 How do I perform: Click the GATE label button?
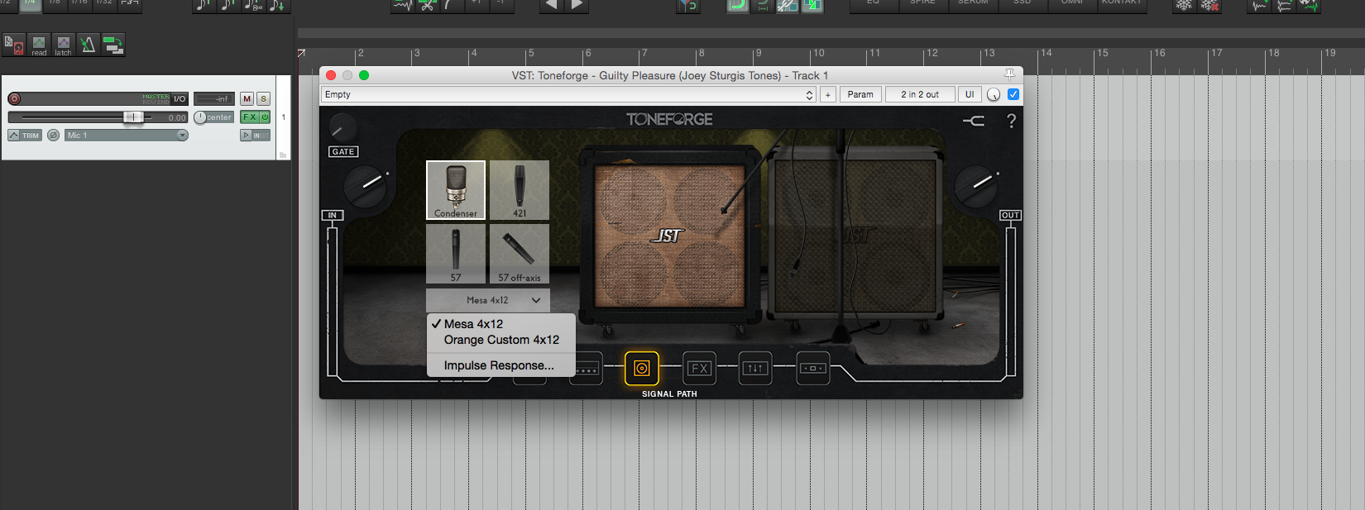click(x=342, y=152)
